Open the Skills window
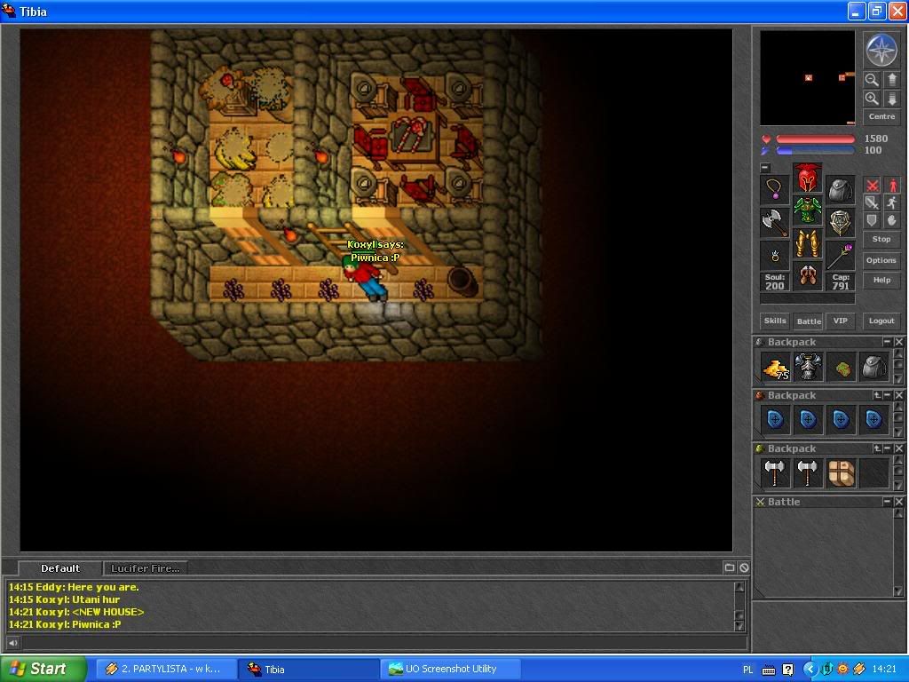Image resolution: width=909 pixels, height=682 pixels. point(774,321)
